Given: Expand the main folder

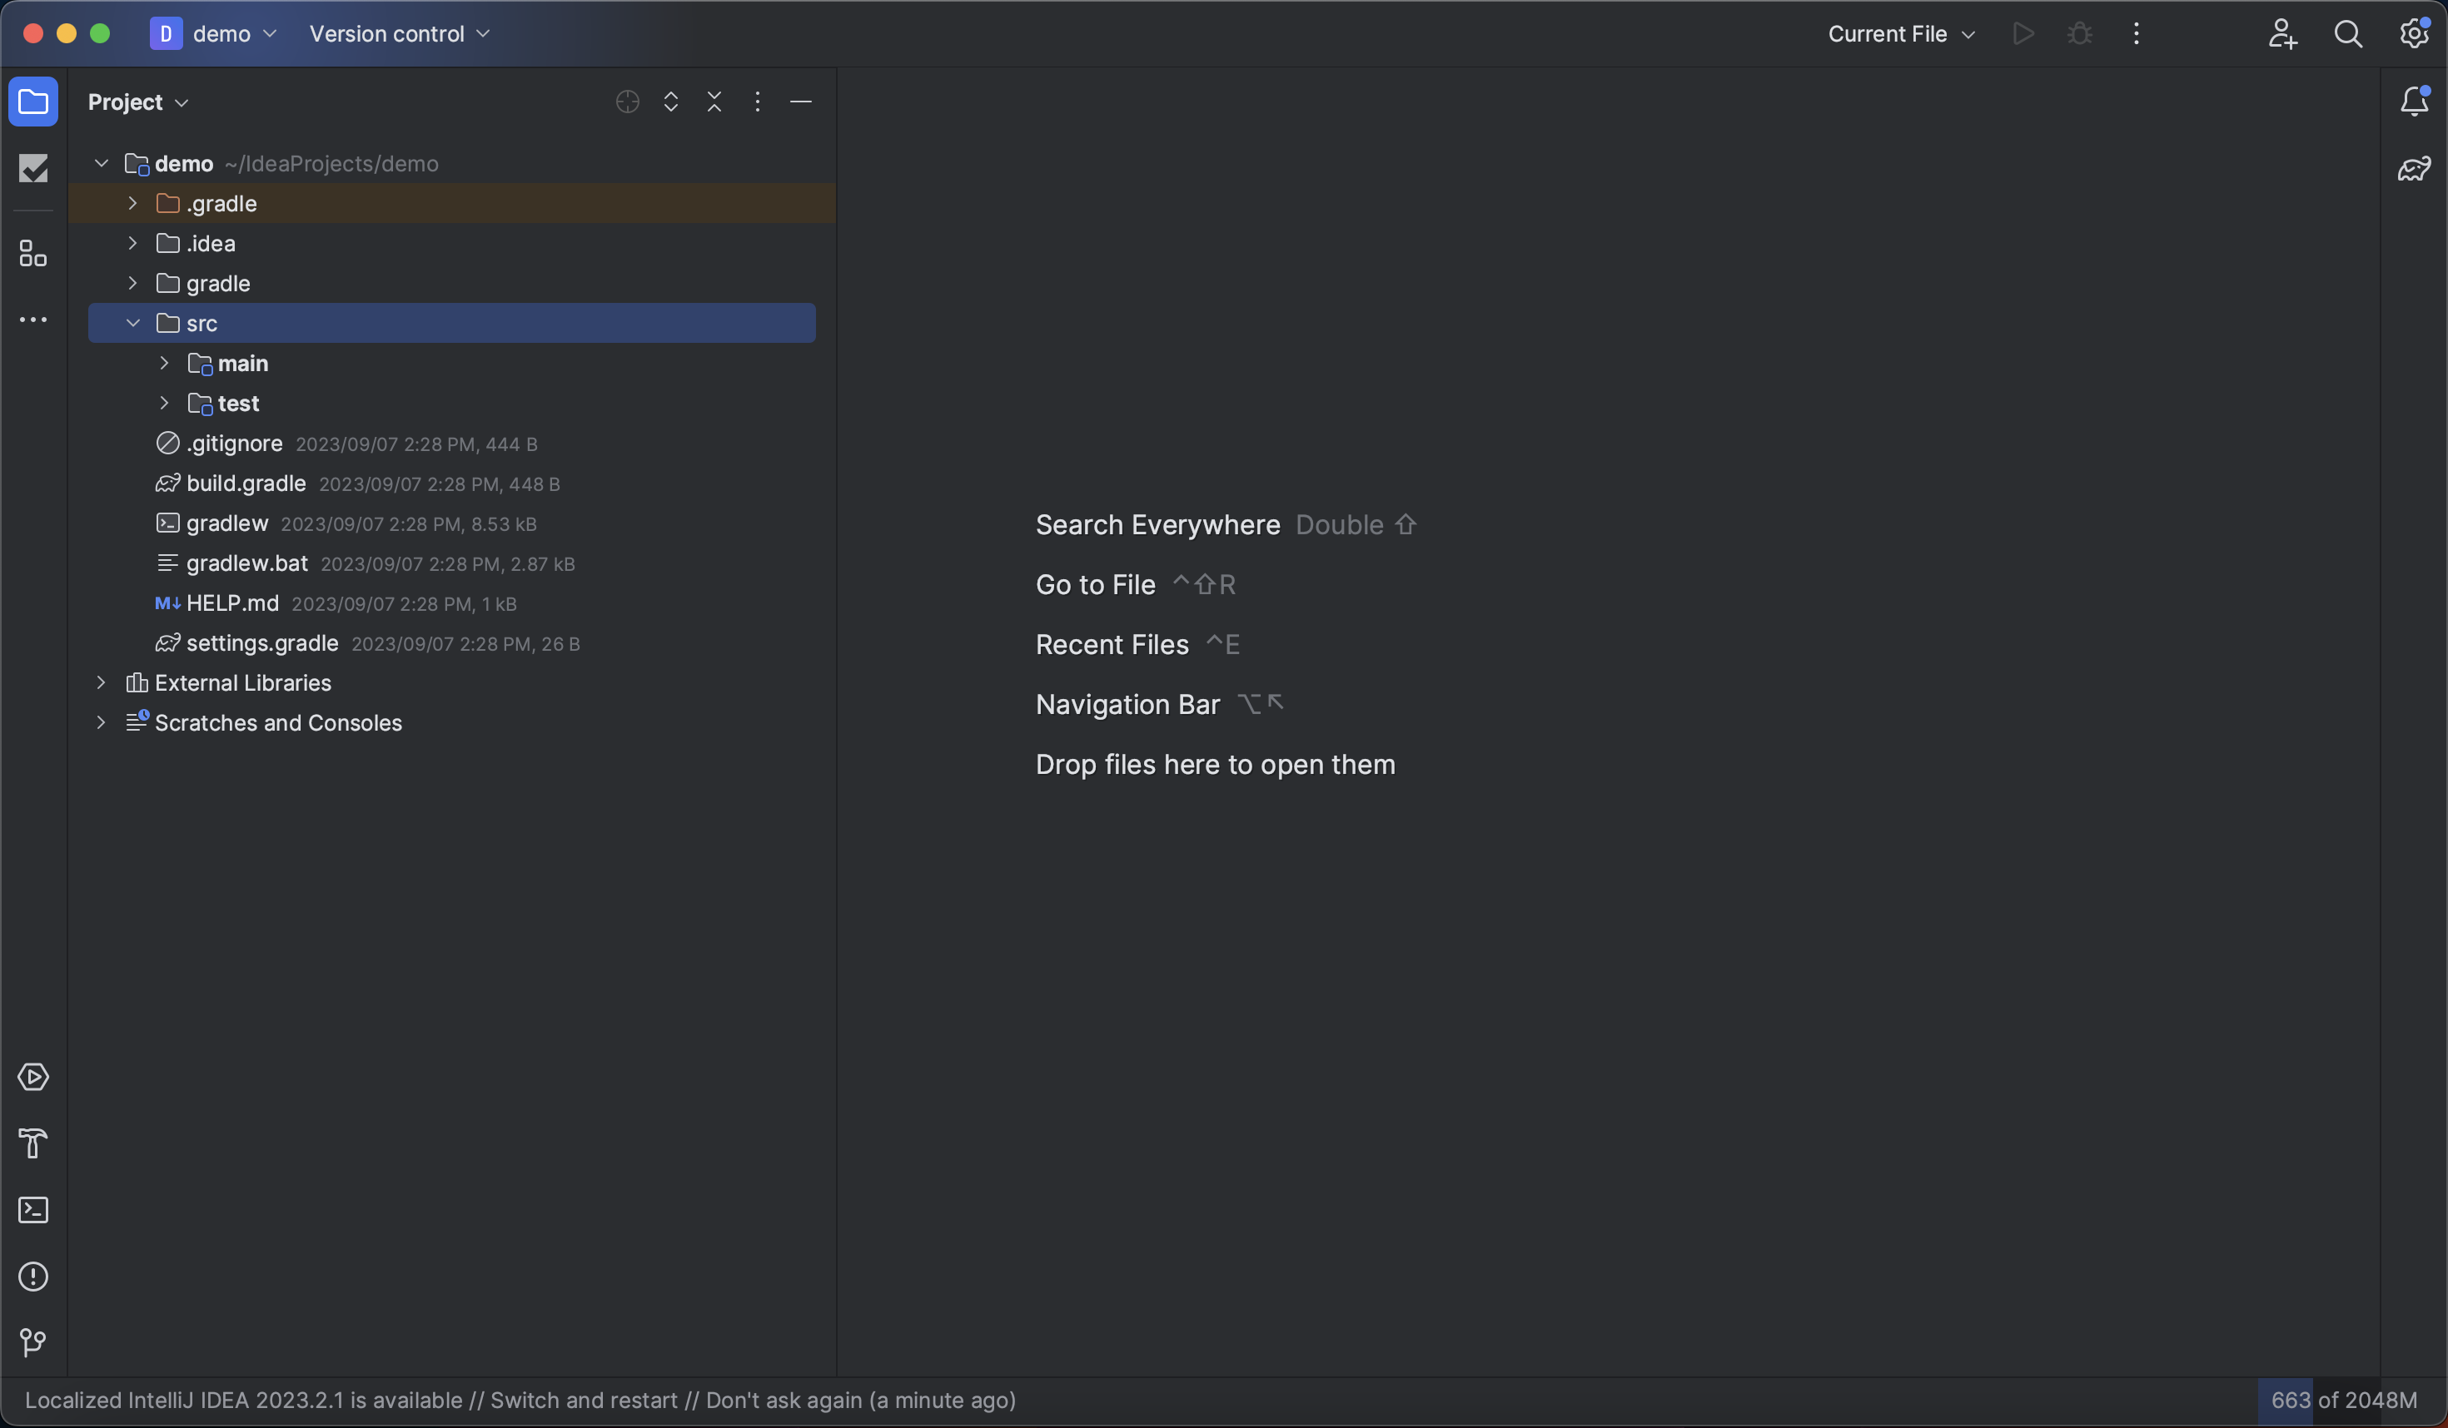Looking at the screenshot, I should click(x=164, y=363).
